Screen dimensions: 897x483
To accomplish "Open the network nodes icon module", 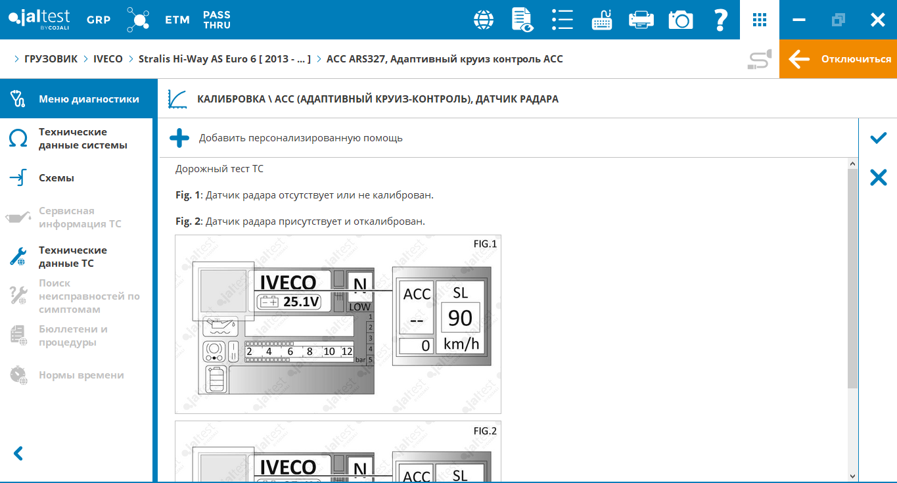I will (138, 20).
